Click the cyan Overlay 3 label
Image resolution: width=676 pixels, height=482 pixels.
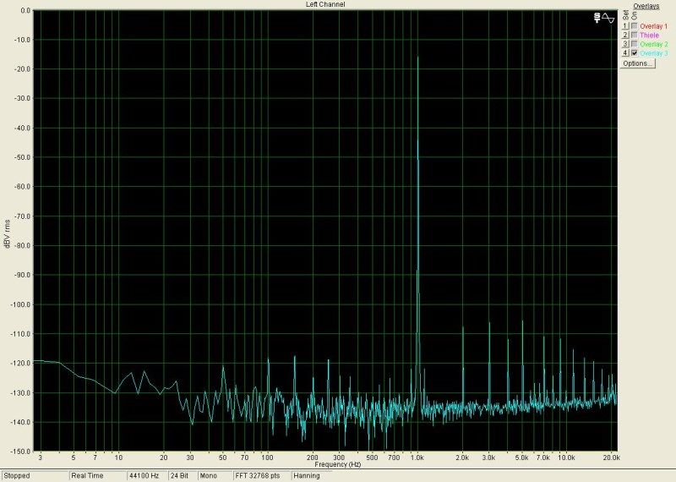coord(654,53)
